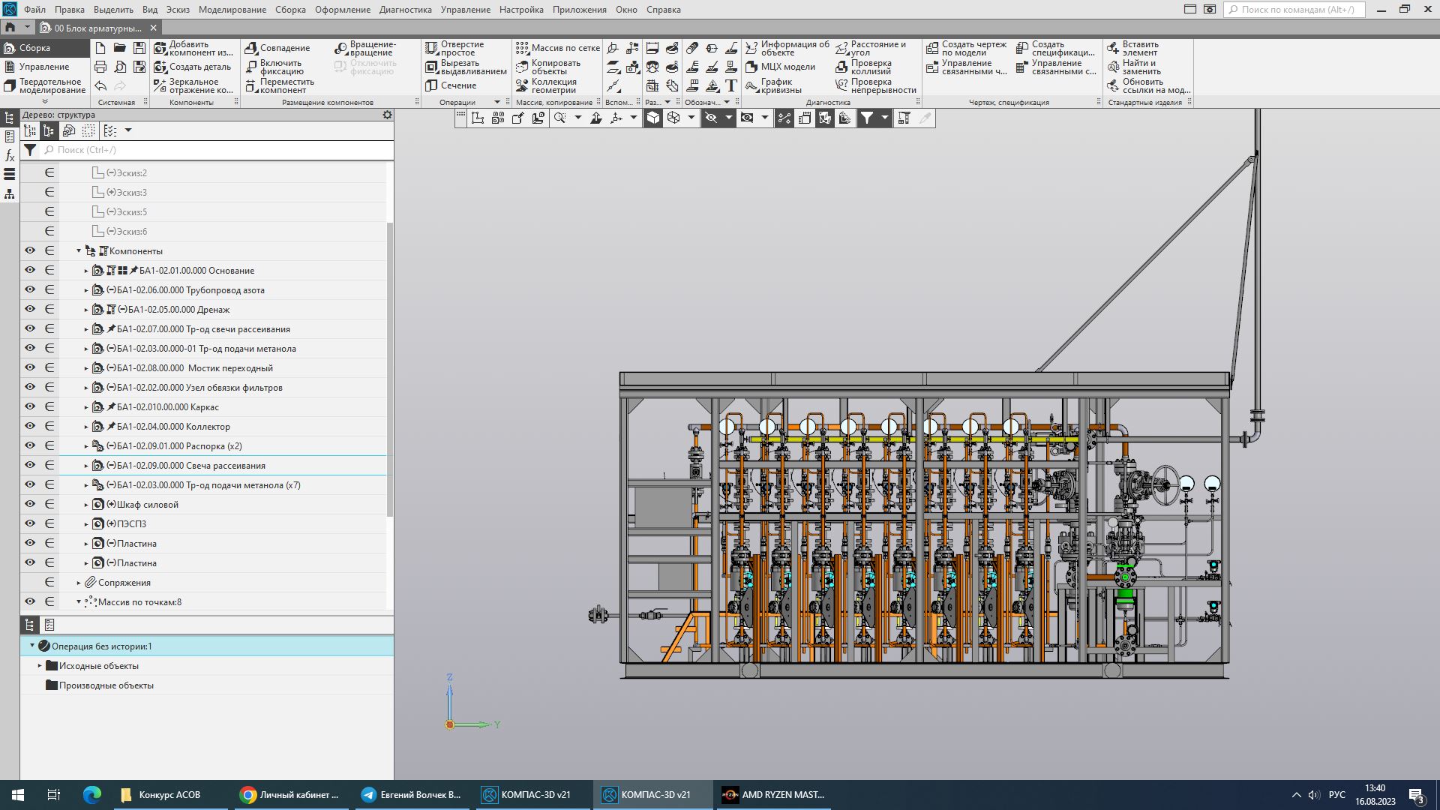The image size is (1440, 810).
Task: Open the Моделирование menu
Action: pyautogui.click(x=232, y=10)
